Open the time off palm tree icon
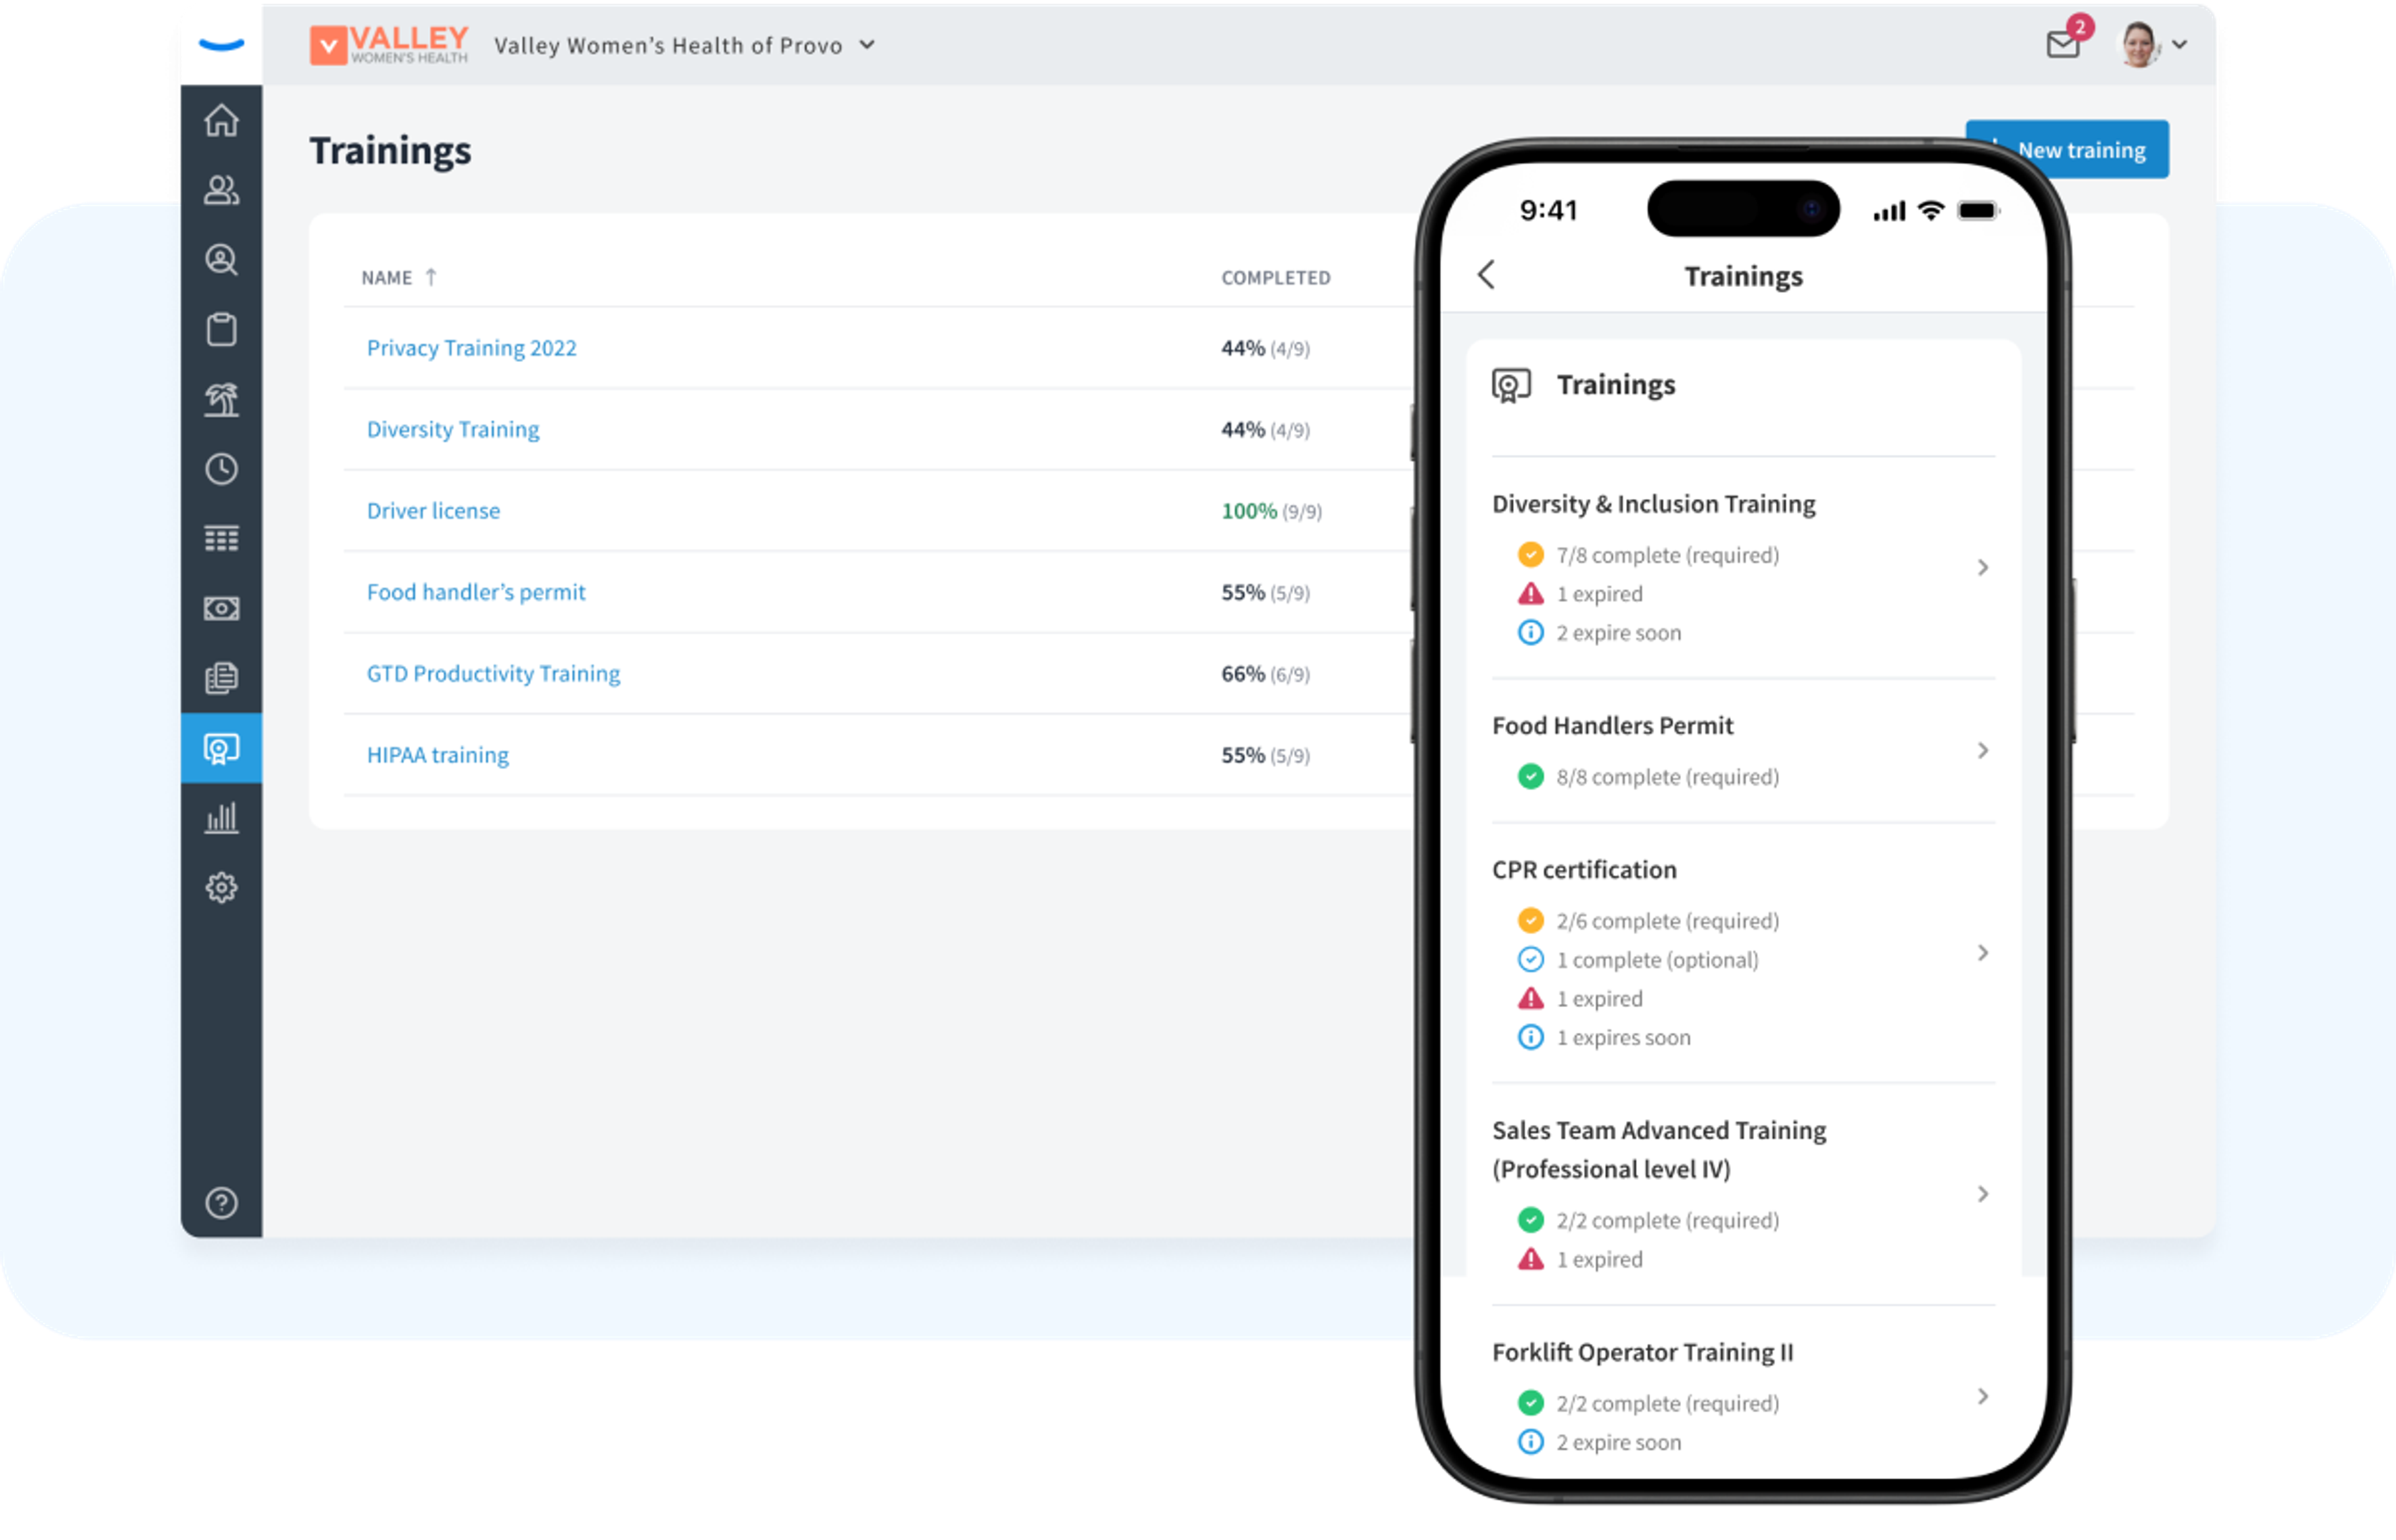This screenshot has height=1540, width=2396. [221, 400]
